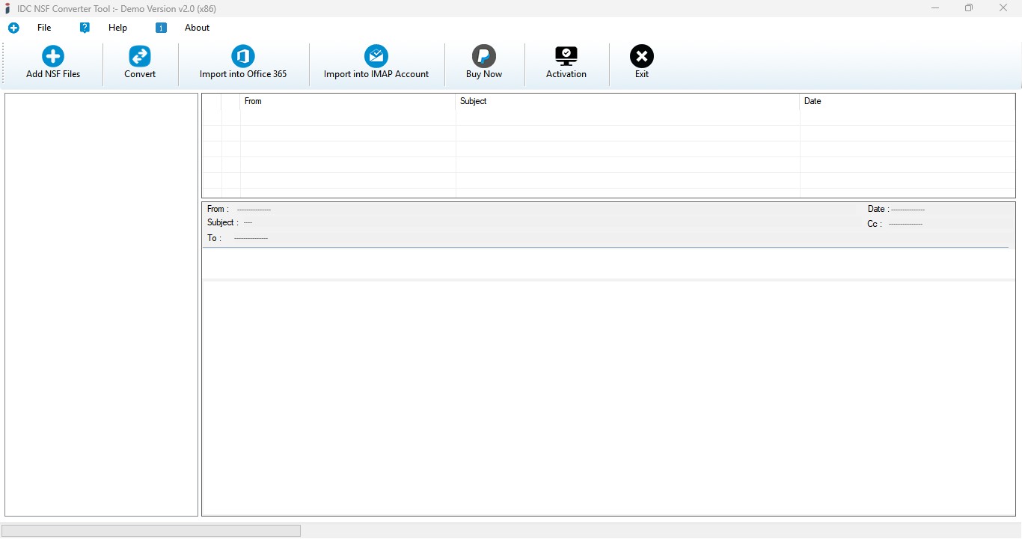
Task: Click the Activation monitor icon
Action: point(566,56)
